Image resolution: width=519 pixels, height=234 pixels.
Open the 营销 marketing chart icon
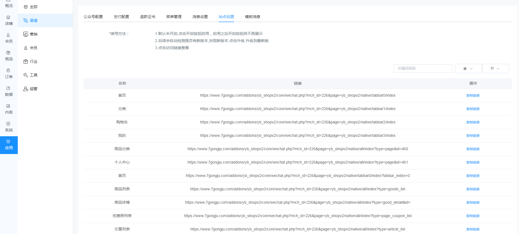click(26, 34)
